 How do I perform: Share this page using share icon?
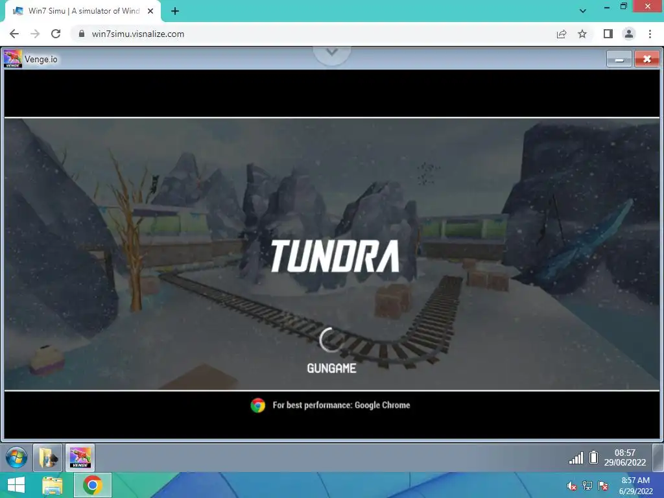pyautogui.click(x=562, y=34)
